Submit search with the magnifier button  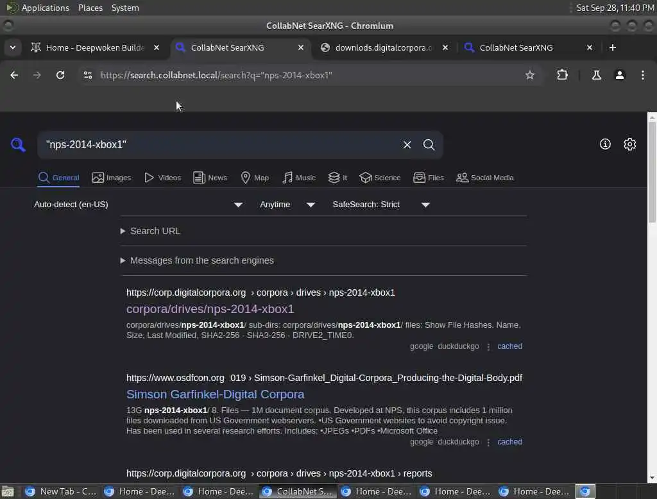click(x=429, y=144)
